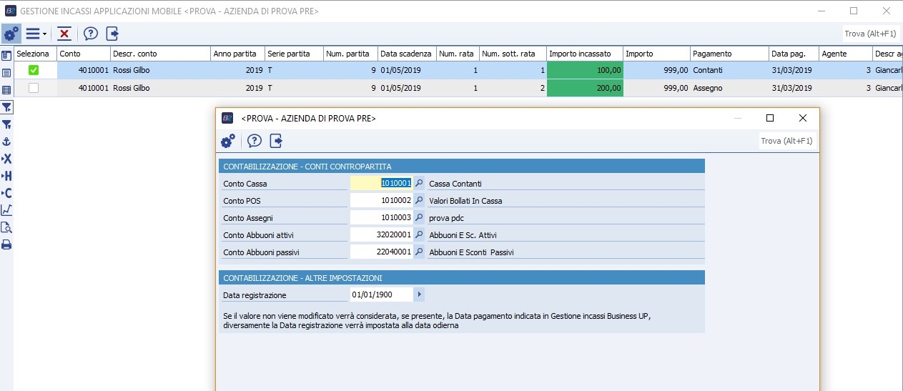This screenshot has height=391, width=903.
Task: Check the Seleziona checkbox in second row
Action: 34,88
